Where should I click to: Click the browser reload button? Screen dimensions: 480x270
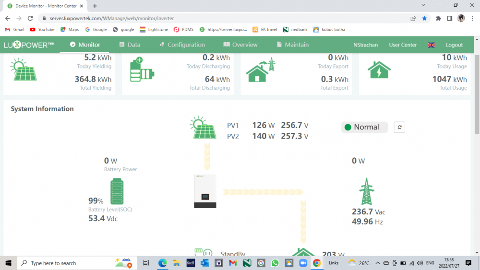click(30, 18)
